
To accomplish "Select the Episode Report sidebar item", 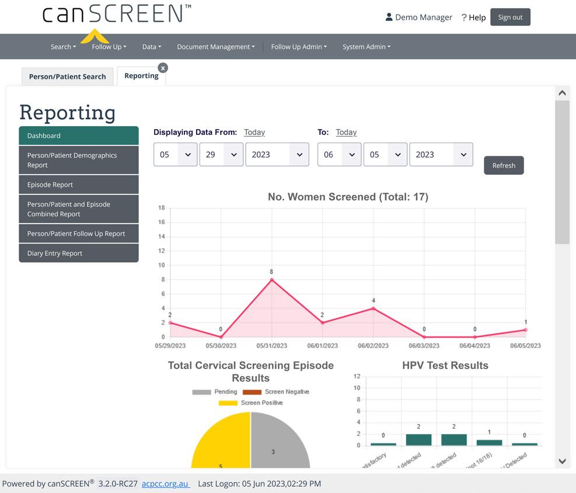I will [78, 184].
